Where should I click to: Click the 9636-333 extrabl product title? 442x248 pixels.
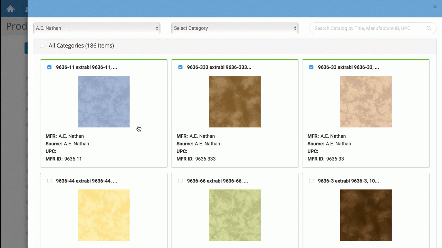(x=219, y=67)
